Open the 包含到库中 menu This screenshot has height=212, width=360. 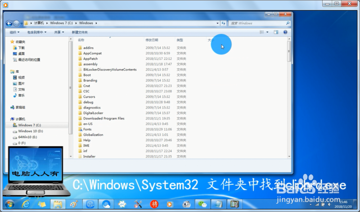click(37, 32)
